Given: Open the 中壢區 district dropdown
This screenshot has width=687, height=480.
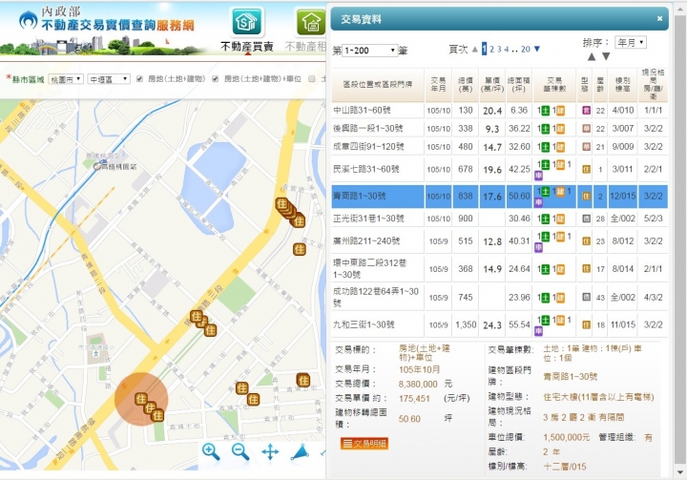Looking at the screenshot, I should 109,79.
